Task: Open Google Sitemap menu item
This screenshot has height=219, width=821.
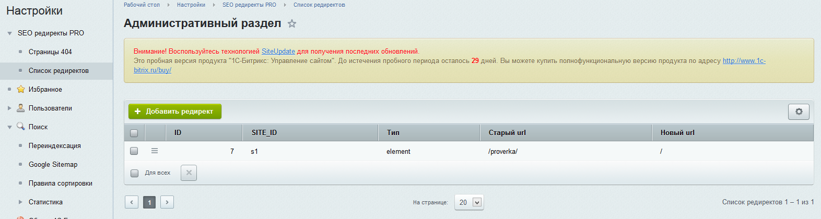Action: point(53,164)
